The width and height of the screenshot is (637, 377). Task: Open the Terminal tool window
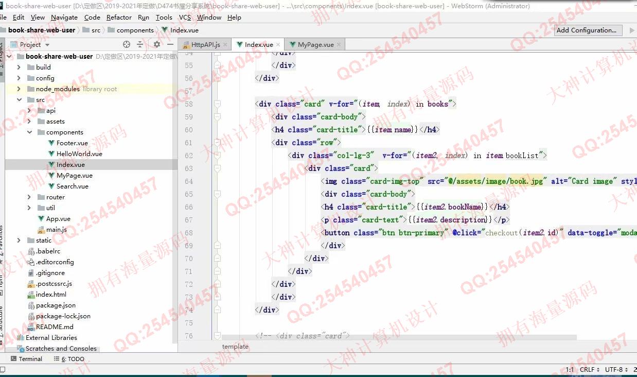tap(26, 359)
